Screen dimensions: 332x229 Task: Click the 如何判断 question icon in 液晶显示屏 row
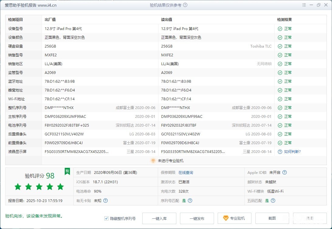[x=280, y=152]
